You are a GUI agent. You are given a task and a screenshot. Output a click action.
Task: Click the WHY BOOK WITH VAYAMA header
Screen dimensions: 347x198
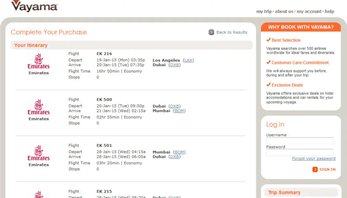301,27
